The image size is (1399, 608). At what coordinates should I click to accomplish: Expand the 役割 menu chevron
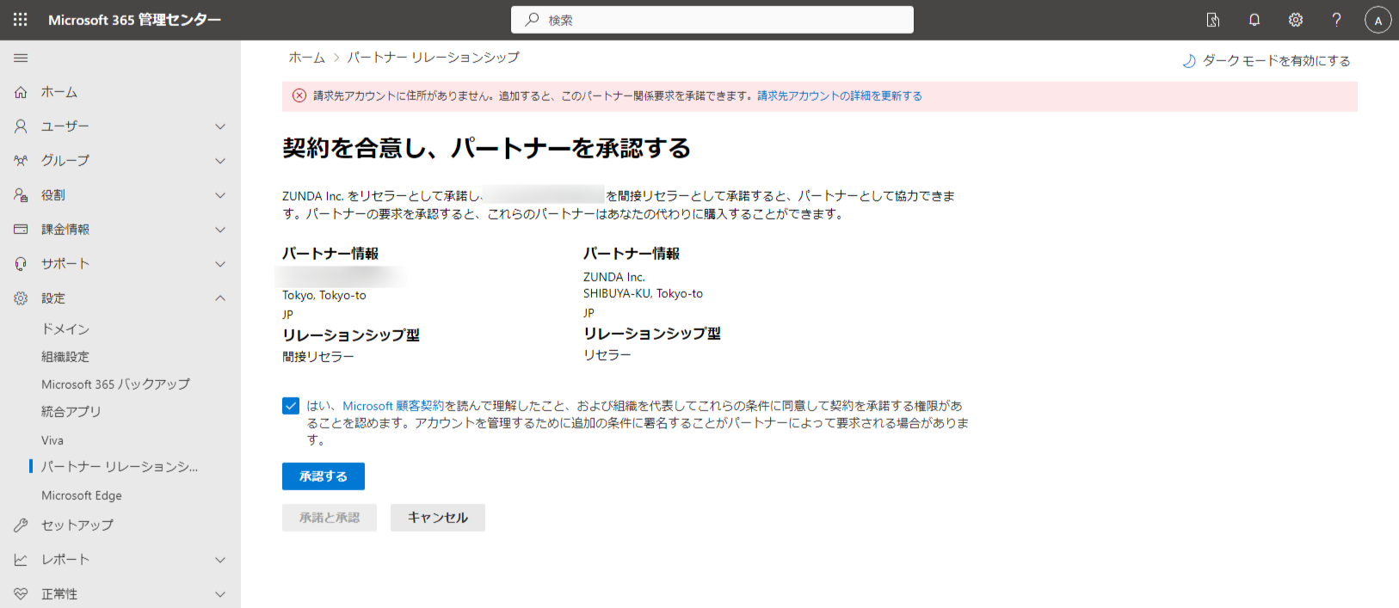[220, 195]
